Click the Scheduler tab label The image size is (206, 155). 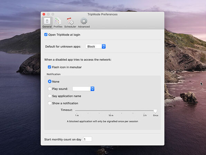coord(70,27)
